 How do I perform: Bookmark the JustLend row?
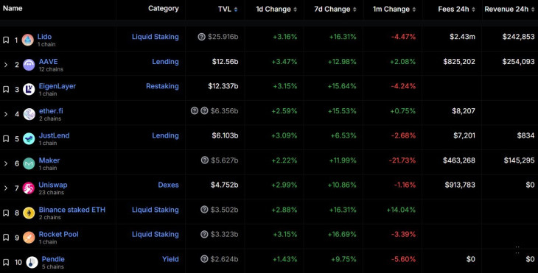[6, 139]
